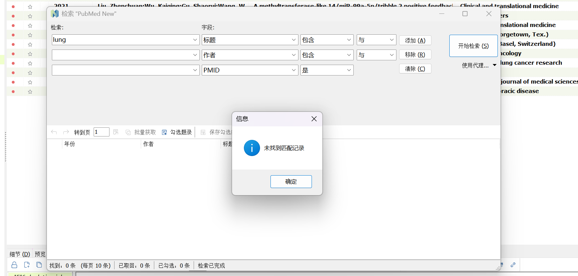Click the NoteExpress logo in search window title

[55, 14]
